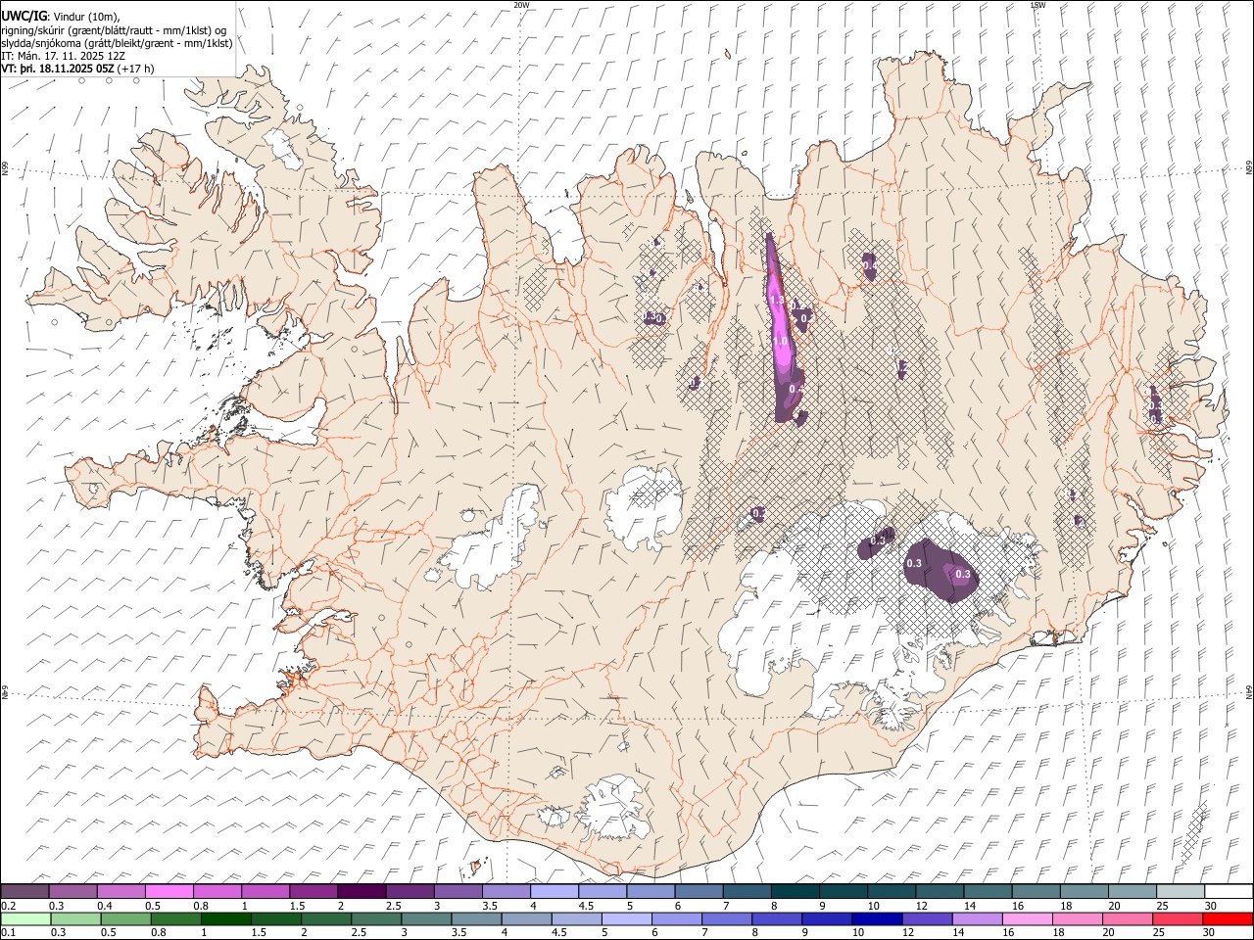Image resolution: width=1254 pixels, height=940 pixels.
Task: Click the 0.3 value inside the lighter purple core
Action: [x=962, y=575]
